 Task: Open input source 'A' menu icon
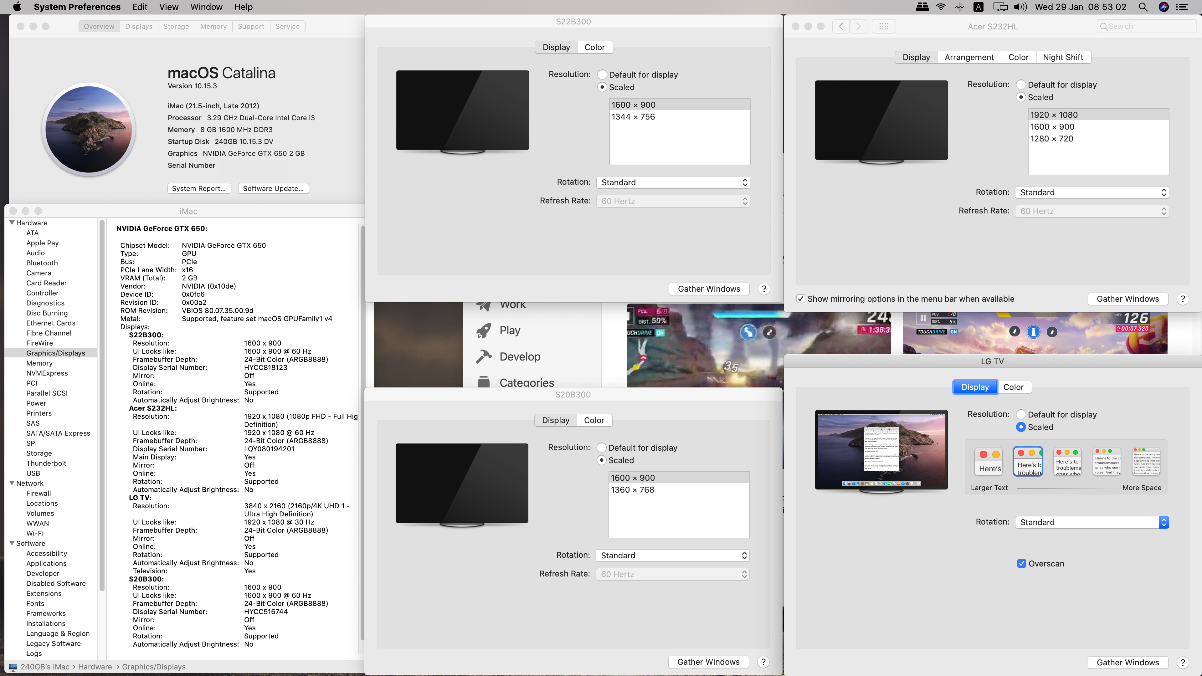click(979, 7)
